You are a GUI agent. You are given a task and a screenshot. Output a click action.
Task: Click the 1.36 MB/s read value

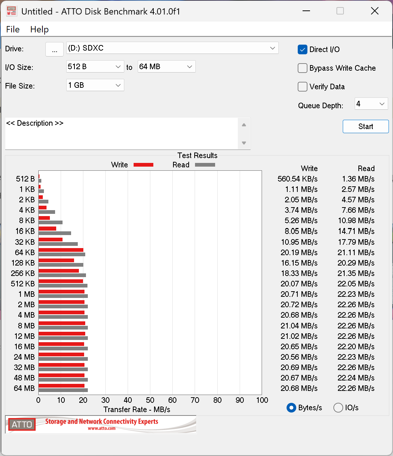click(x=358, y=179)
